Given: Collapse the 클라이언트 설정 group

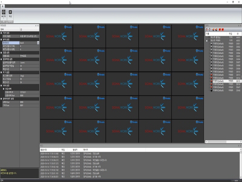Looking at the screenshot, I should [x=1, y=99].
